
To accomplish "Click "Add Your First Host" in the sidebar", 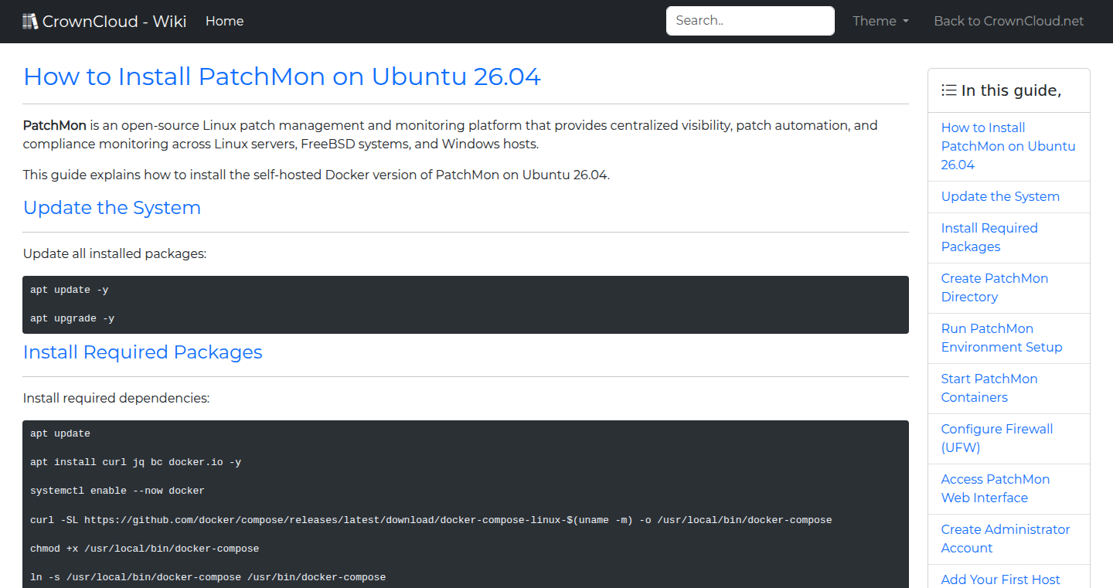I will click(x=1001, y=580).
